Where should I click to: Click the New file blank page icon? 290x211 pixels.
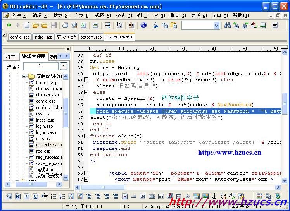(x=26, y=25)
